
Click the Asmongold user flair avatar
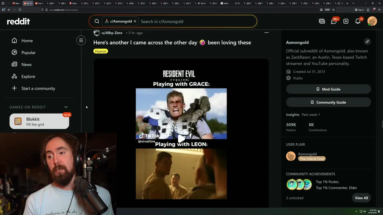pyautogui.click(x=291, y=156)
